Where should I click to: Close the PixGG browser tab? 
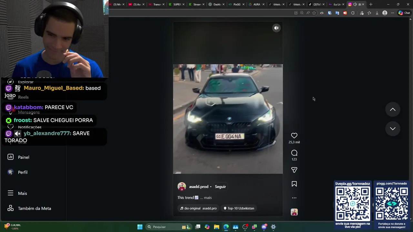(243, 5)
